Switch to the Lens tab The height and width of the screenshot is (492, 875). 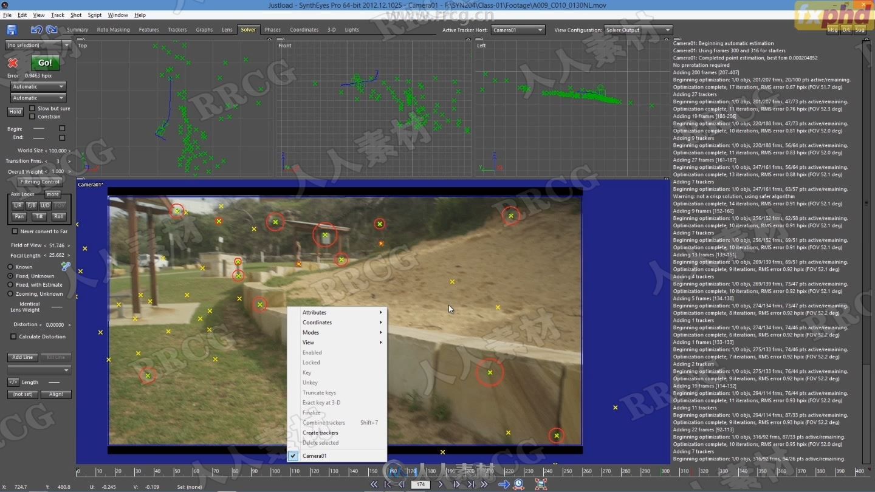[227, 29]
